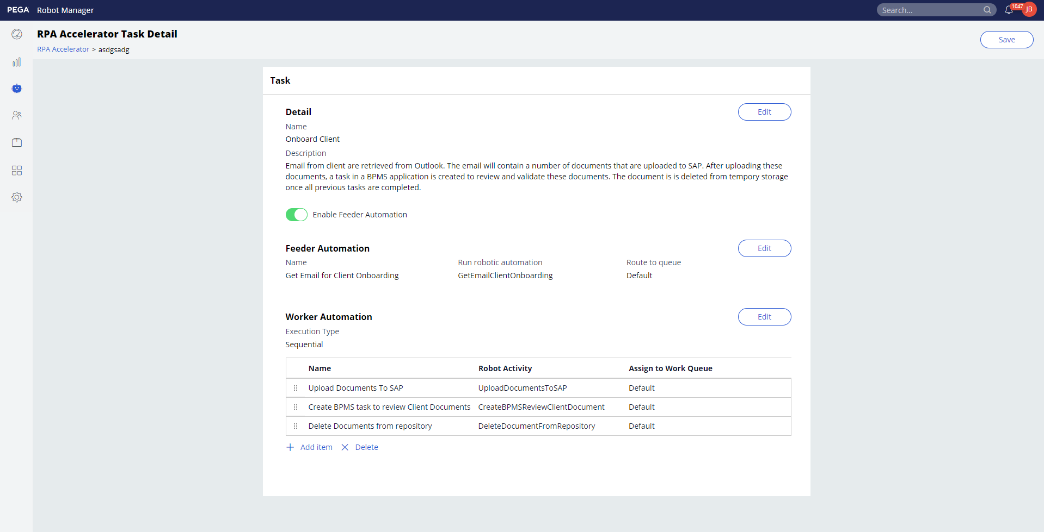The height and width of the screenshot is (532, 1044).
Task: Click the CreateBPMSReviewClientDocument activity cell
Action: [542, 407]
